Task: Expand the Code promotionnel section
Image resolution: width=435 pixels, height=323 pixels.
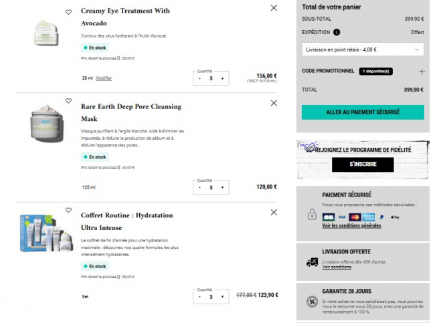Action: (422, 71)
